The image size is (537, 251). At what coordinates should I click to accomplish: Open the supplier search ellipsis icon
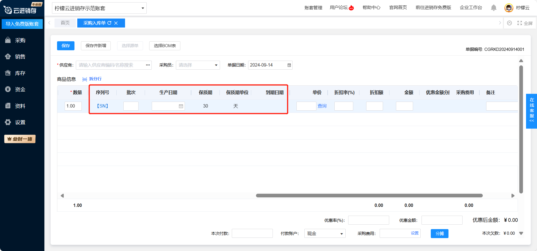point(148,65)
